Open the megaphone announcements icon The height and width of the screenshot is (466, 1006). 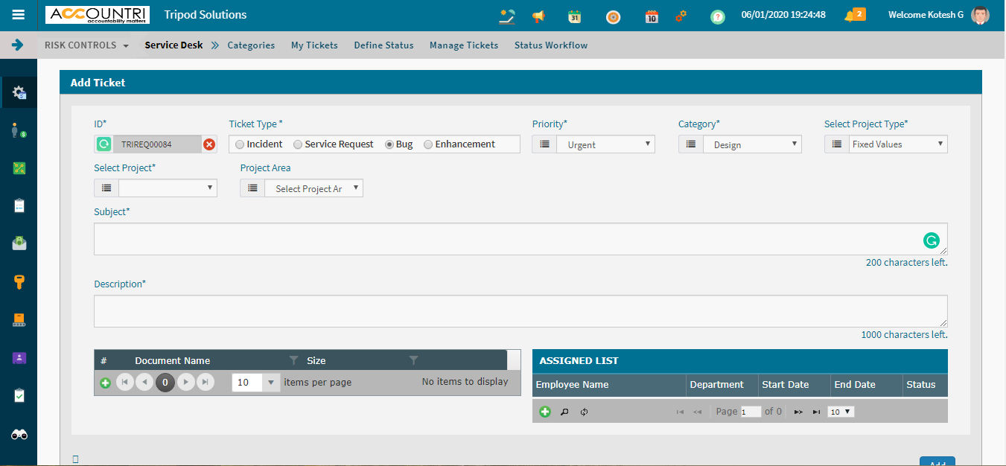539,16
